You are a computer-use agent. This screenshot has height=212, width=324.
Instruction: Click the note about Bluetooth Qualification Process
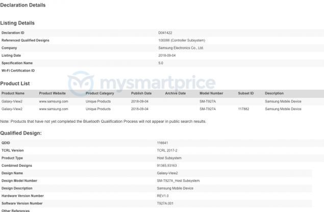click(x=103, y=121)
